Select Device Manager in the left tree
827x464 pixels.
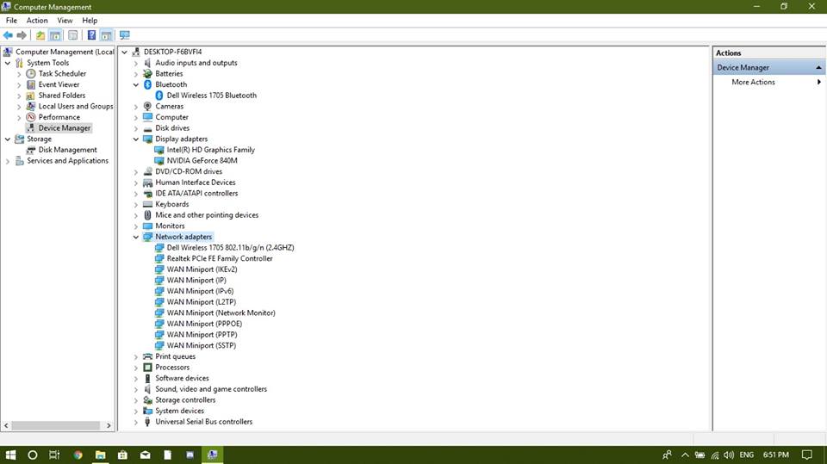click(65, 128)
